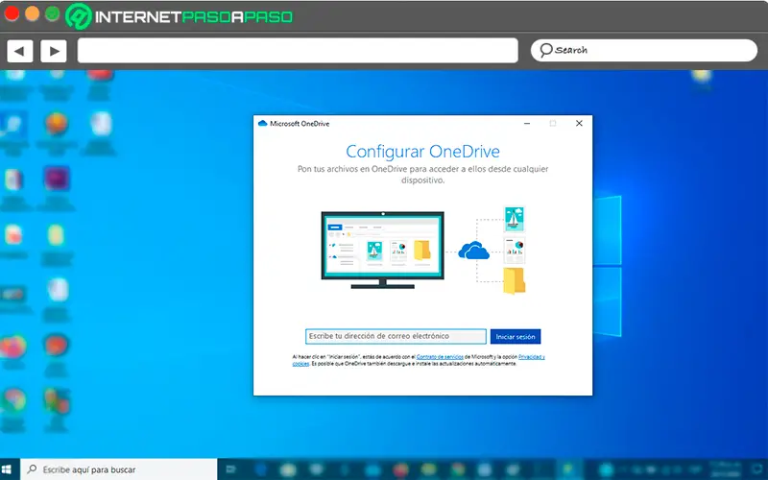Image resolution: width=768 pixels, height=480 pixels.
Task: Click the empty address bar
Action: point(298,51)
